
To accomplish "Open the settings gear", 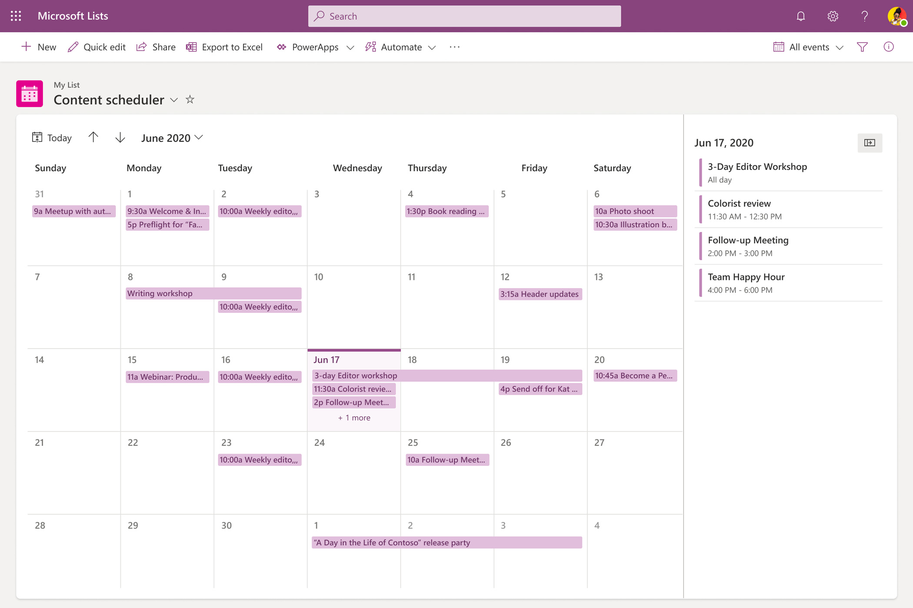I will pyautogui.click(x=833, y=16).
